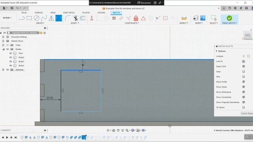Screen dimensions: 253x142
Task: Select the Fillet tool
Action: click(68, 18)
